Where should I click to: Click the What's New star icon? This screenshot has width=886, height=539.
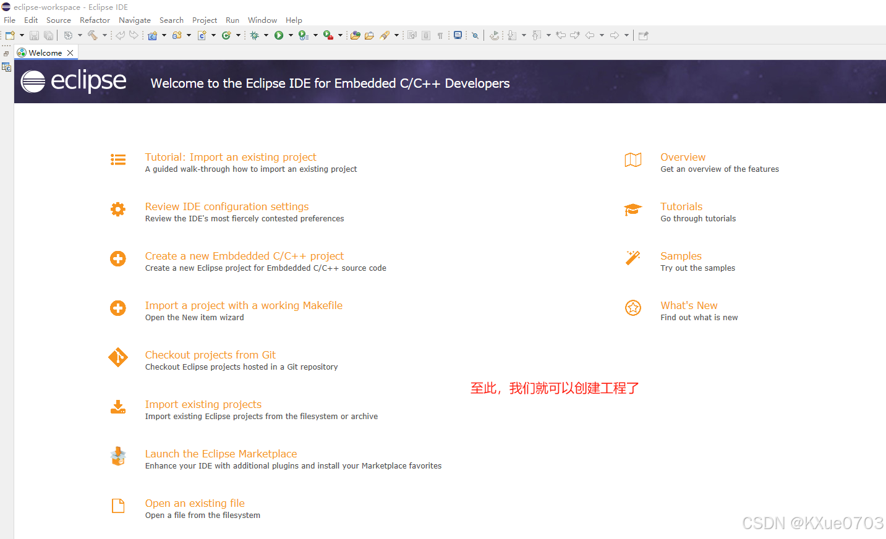(633, 307)
